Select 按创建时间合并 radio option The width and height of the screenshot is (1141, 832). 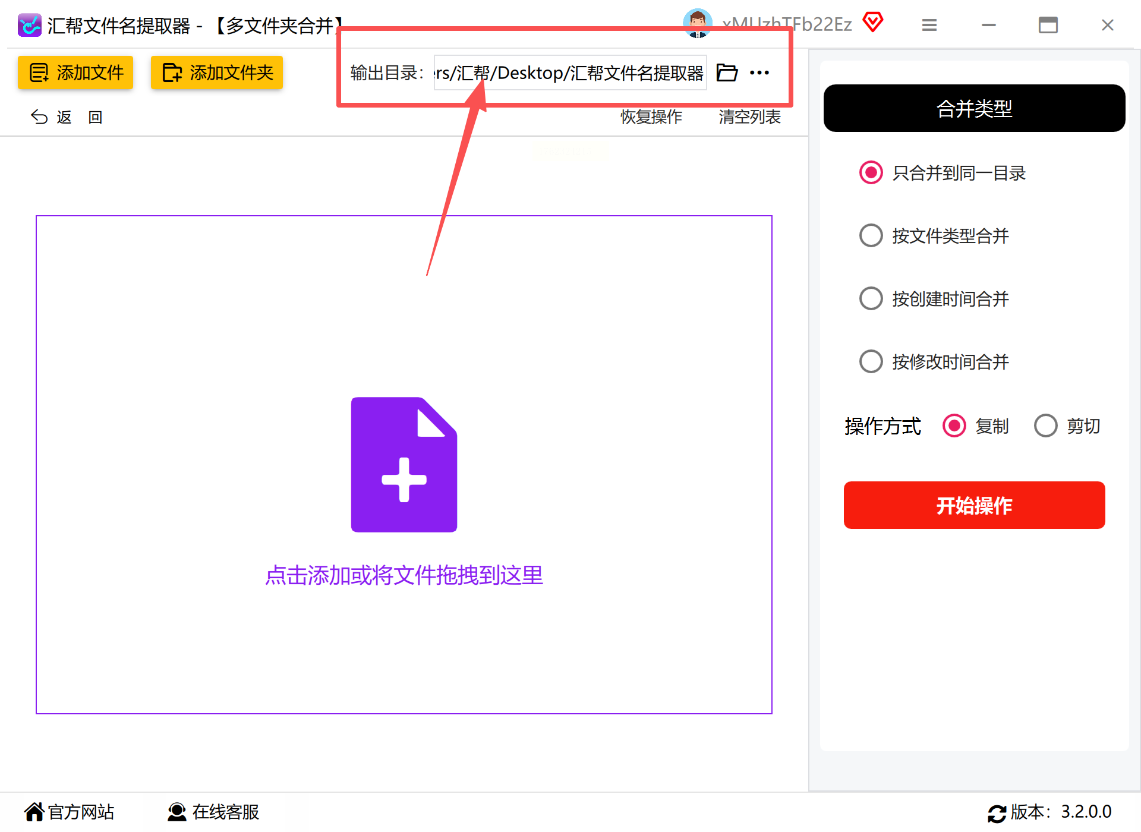871,299
